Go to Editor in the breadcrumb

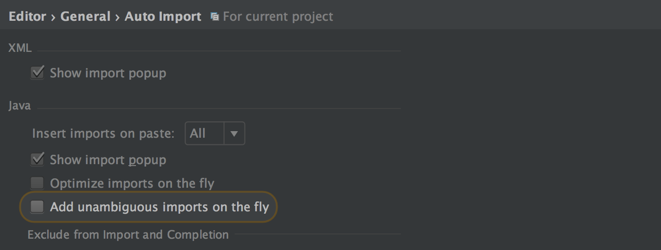pyautogui.click(x=27, y=17)
